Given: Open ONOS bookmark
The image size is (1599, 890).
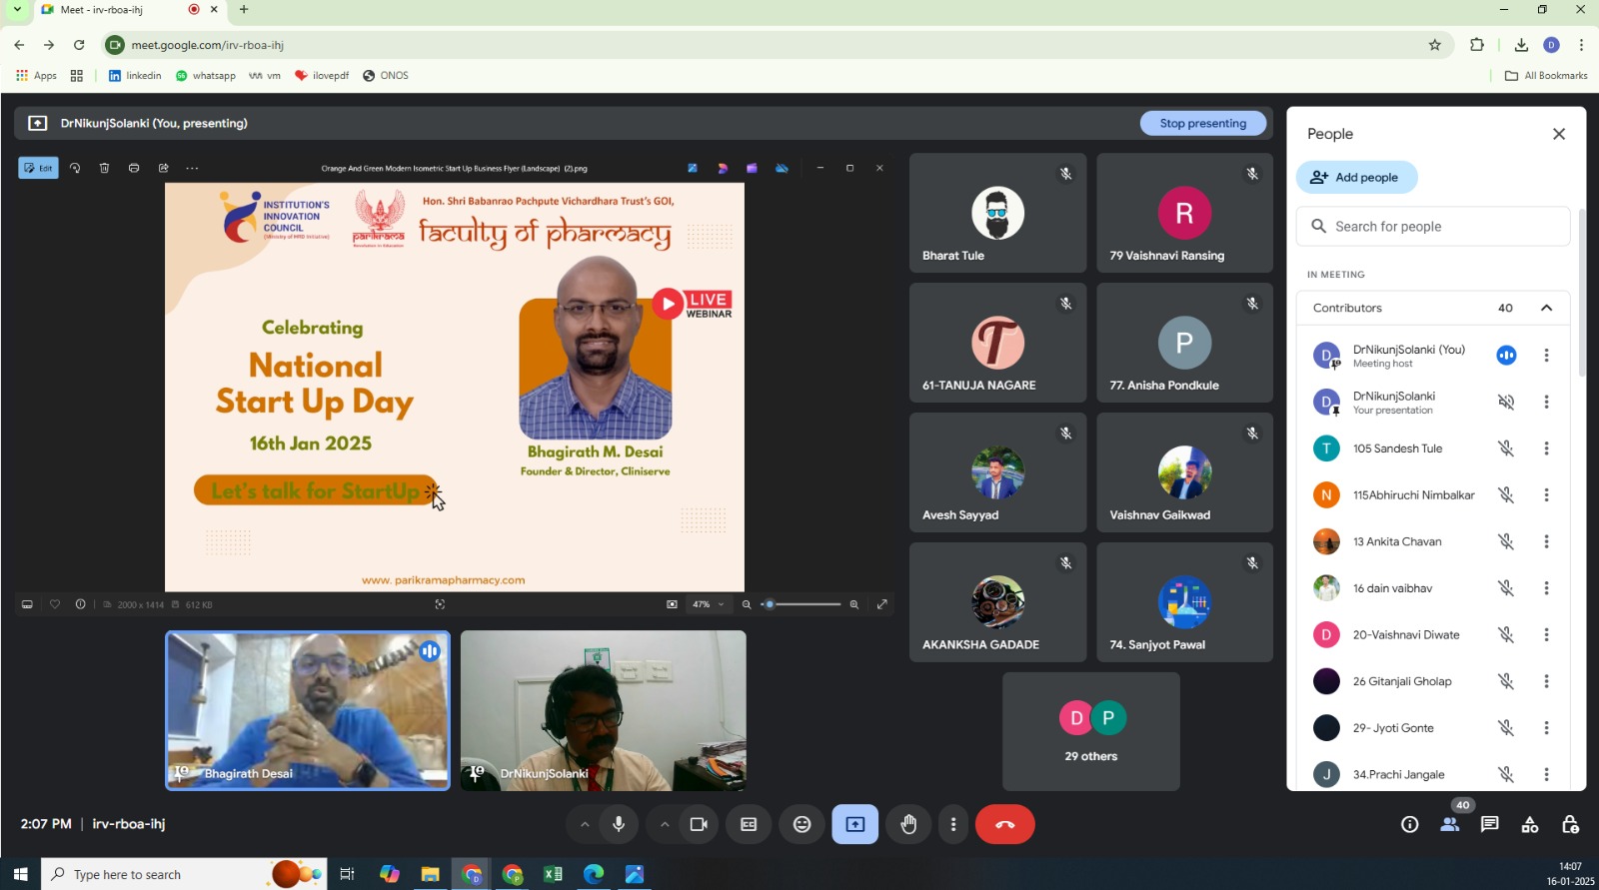Looking at the screenshot, I should [386, 76].
